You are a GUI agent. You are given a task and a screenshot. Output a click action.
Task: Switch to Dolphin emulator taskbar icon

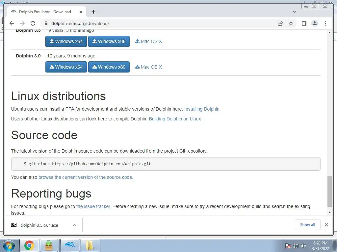70,245
